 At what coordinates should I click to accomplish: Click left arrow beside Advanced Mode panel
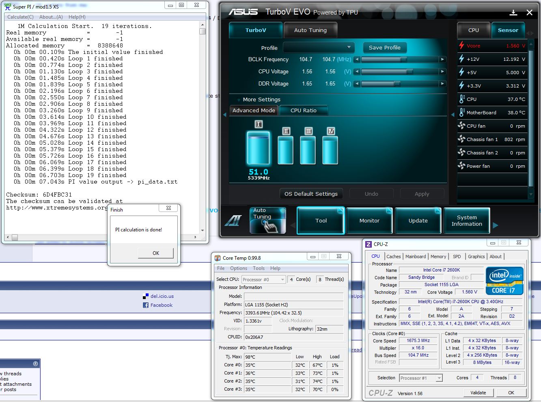[x=225, y=115]
